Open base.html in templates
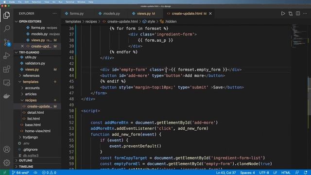The width and height of the screenshot is (311, 175). (x=33, y=125)
